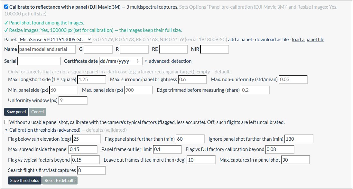Click the load a panel file link
The image size is (353, 189).
point(308,39)
